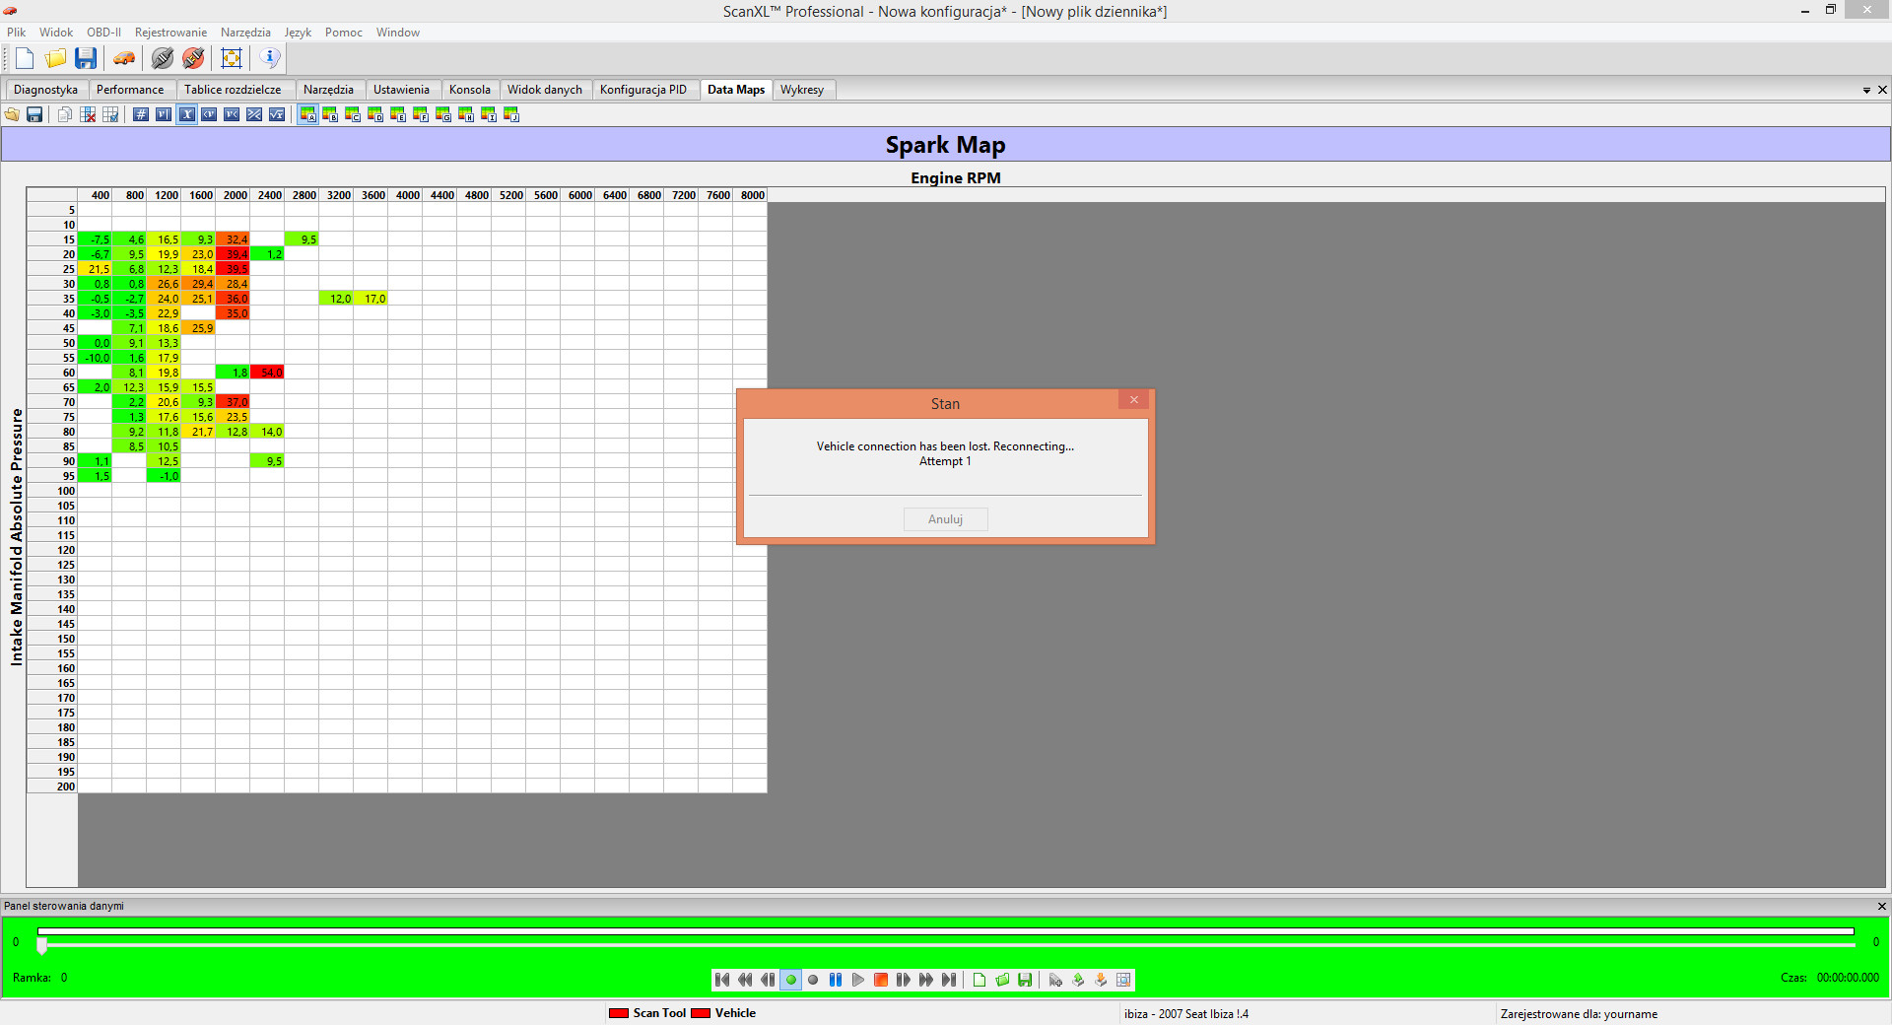Click the grid with checkmark icon

coord(110,115)
